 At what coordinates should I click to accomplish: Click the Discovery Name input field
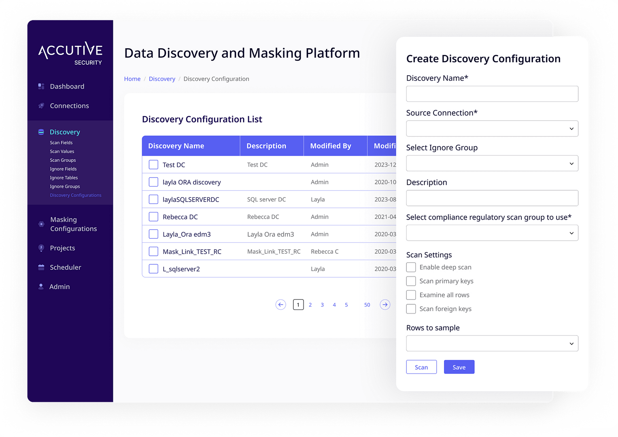tap(492, 94)
